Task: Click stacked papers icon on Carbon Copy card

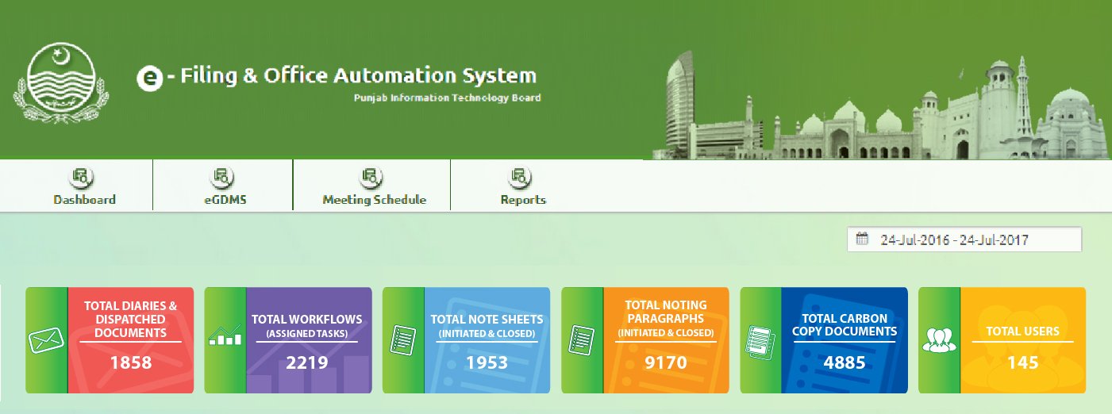Action: 760,340
